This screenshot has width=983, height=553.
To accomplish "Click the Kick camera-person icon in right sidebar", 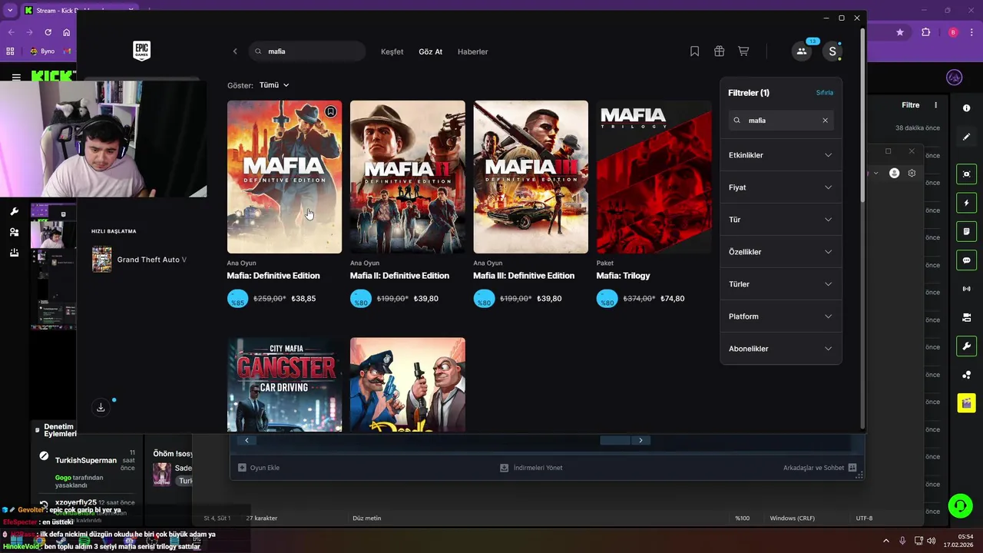I will pos(966,317).
